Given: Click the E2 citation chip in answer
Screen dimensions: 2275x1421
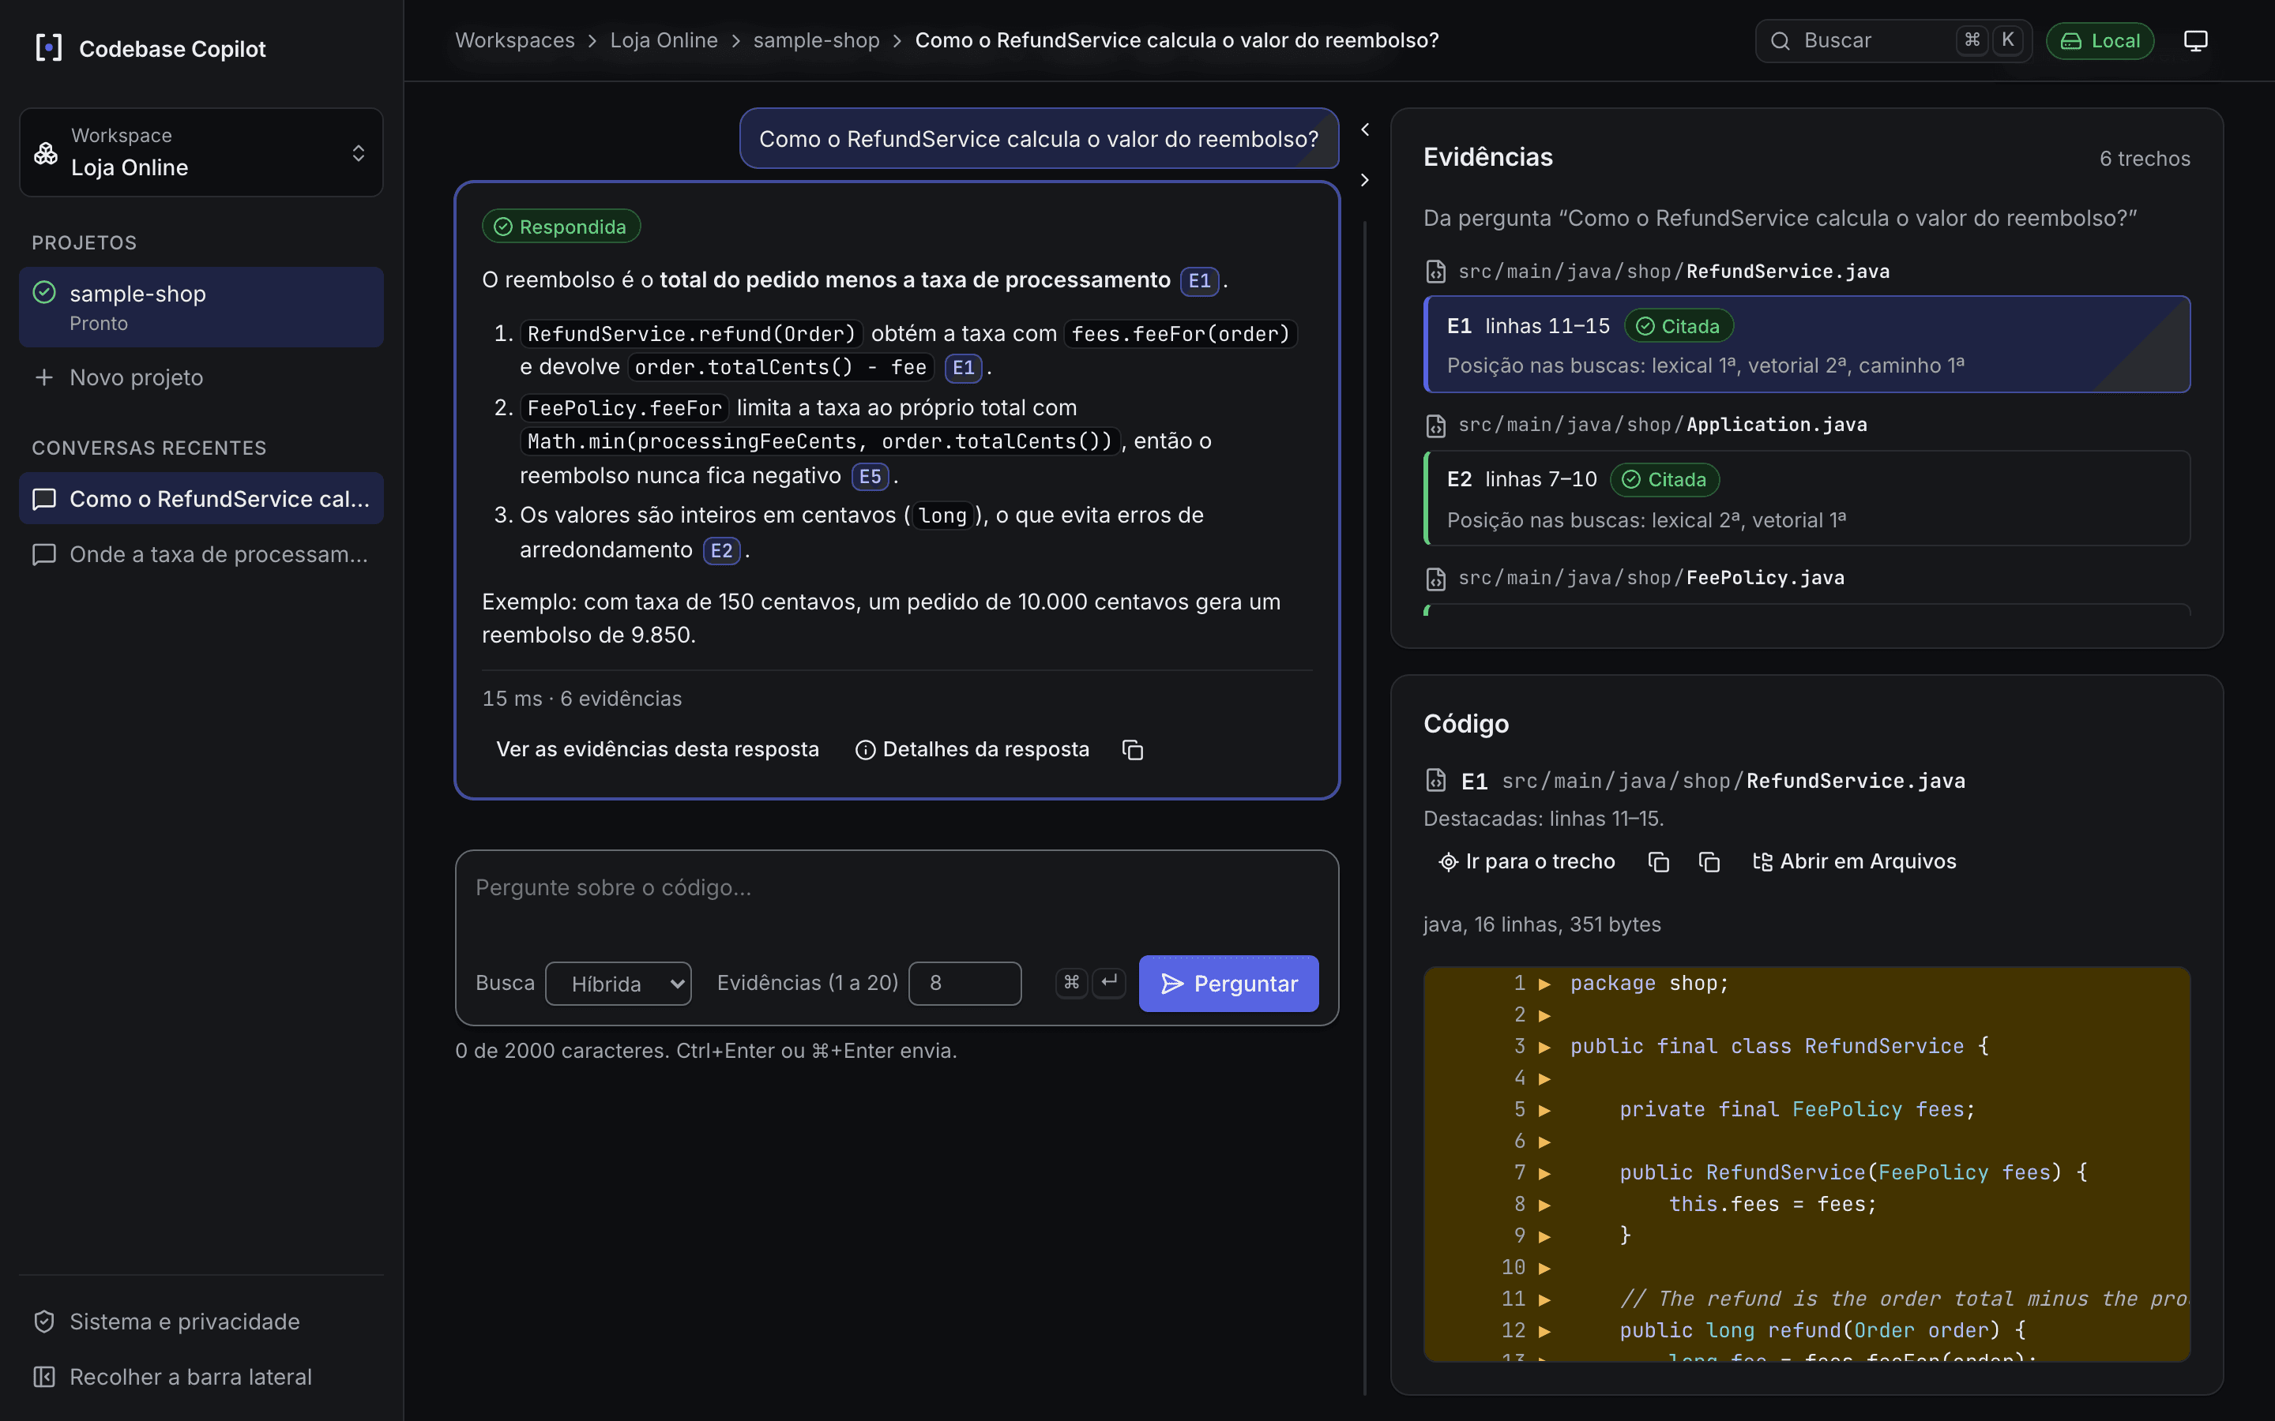Looking at the screenshot, I should click(x=722, y=551).
